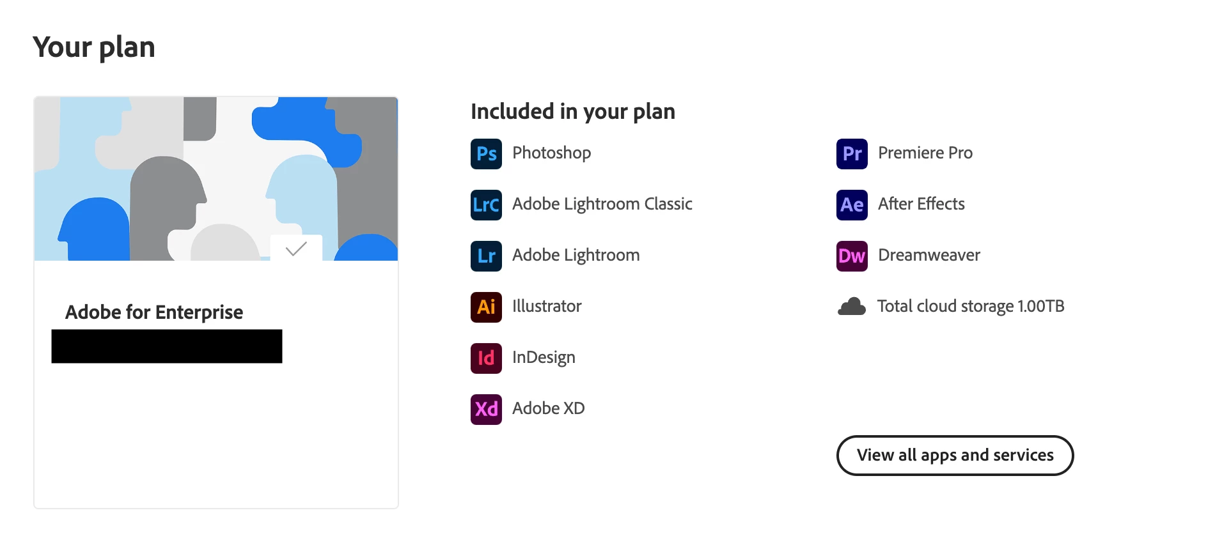The height and width of the screenshot is (538, 1215).
Task: Open View all apps and services
Action: [x=955, y=456]
